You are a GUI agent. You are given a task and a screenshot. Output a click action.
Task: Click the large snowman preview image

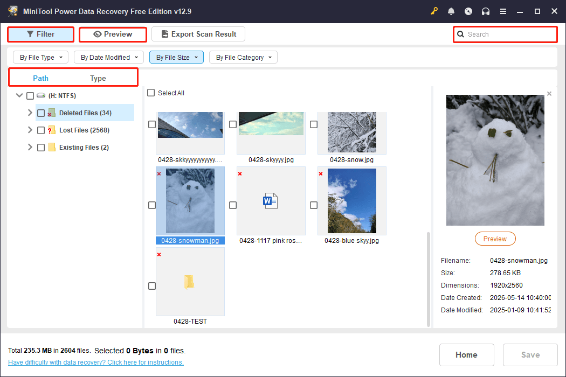point(495,160)
